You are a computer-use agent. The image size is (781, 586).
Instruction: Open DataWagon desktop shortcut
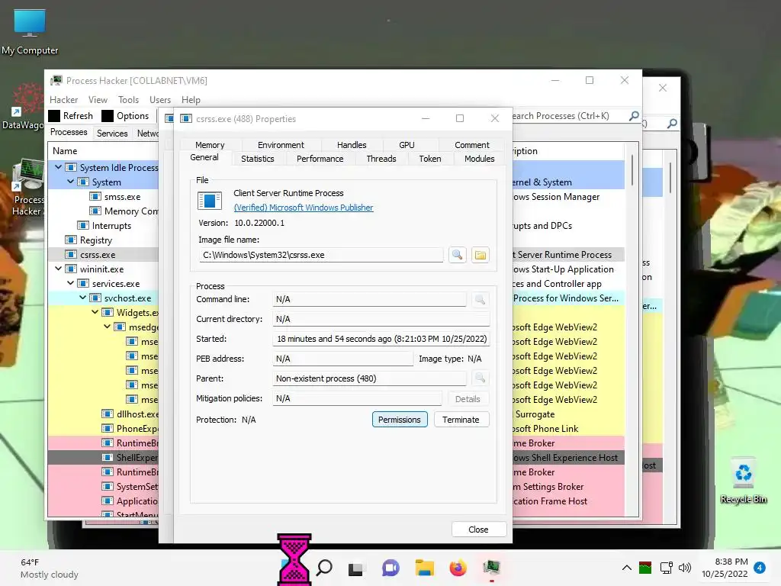point(23,107)
